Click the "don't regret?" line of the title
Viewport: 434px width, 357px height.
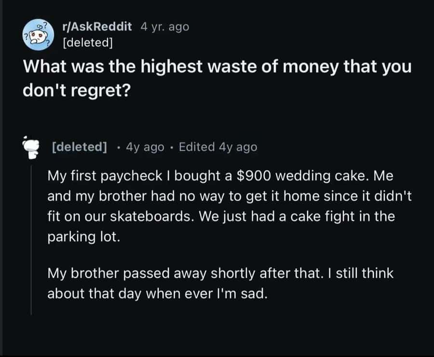(x=76, y=90)
